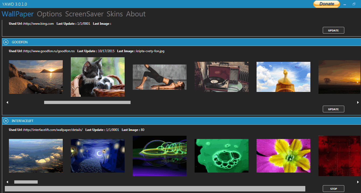Click the kripta-cvety-fon.jpg last image name
This screenshot has height=193, width=361.
tap(150, 51)
